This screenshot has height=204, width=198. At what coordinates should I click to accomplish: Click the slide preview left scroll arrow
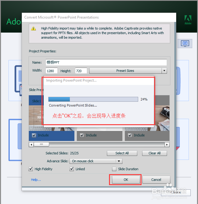point(31,144)
